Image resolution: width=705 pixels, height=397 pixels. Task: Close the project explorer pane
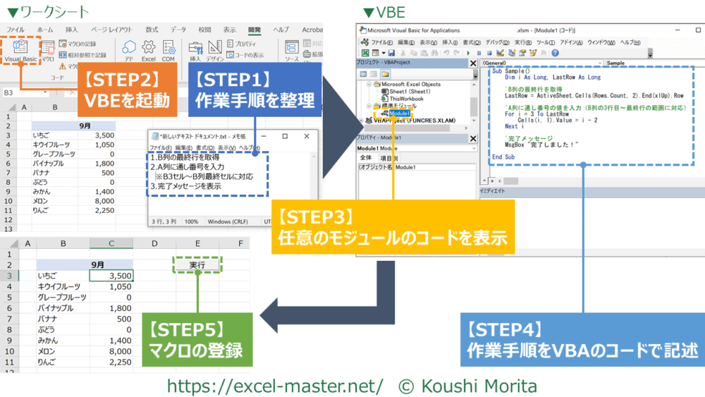(x=474, y=63)
